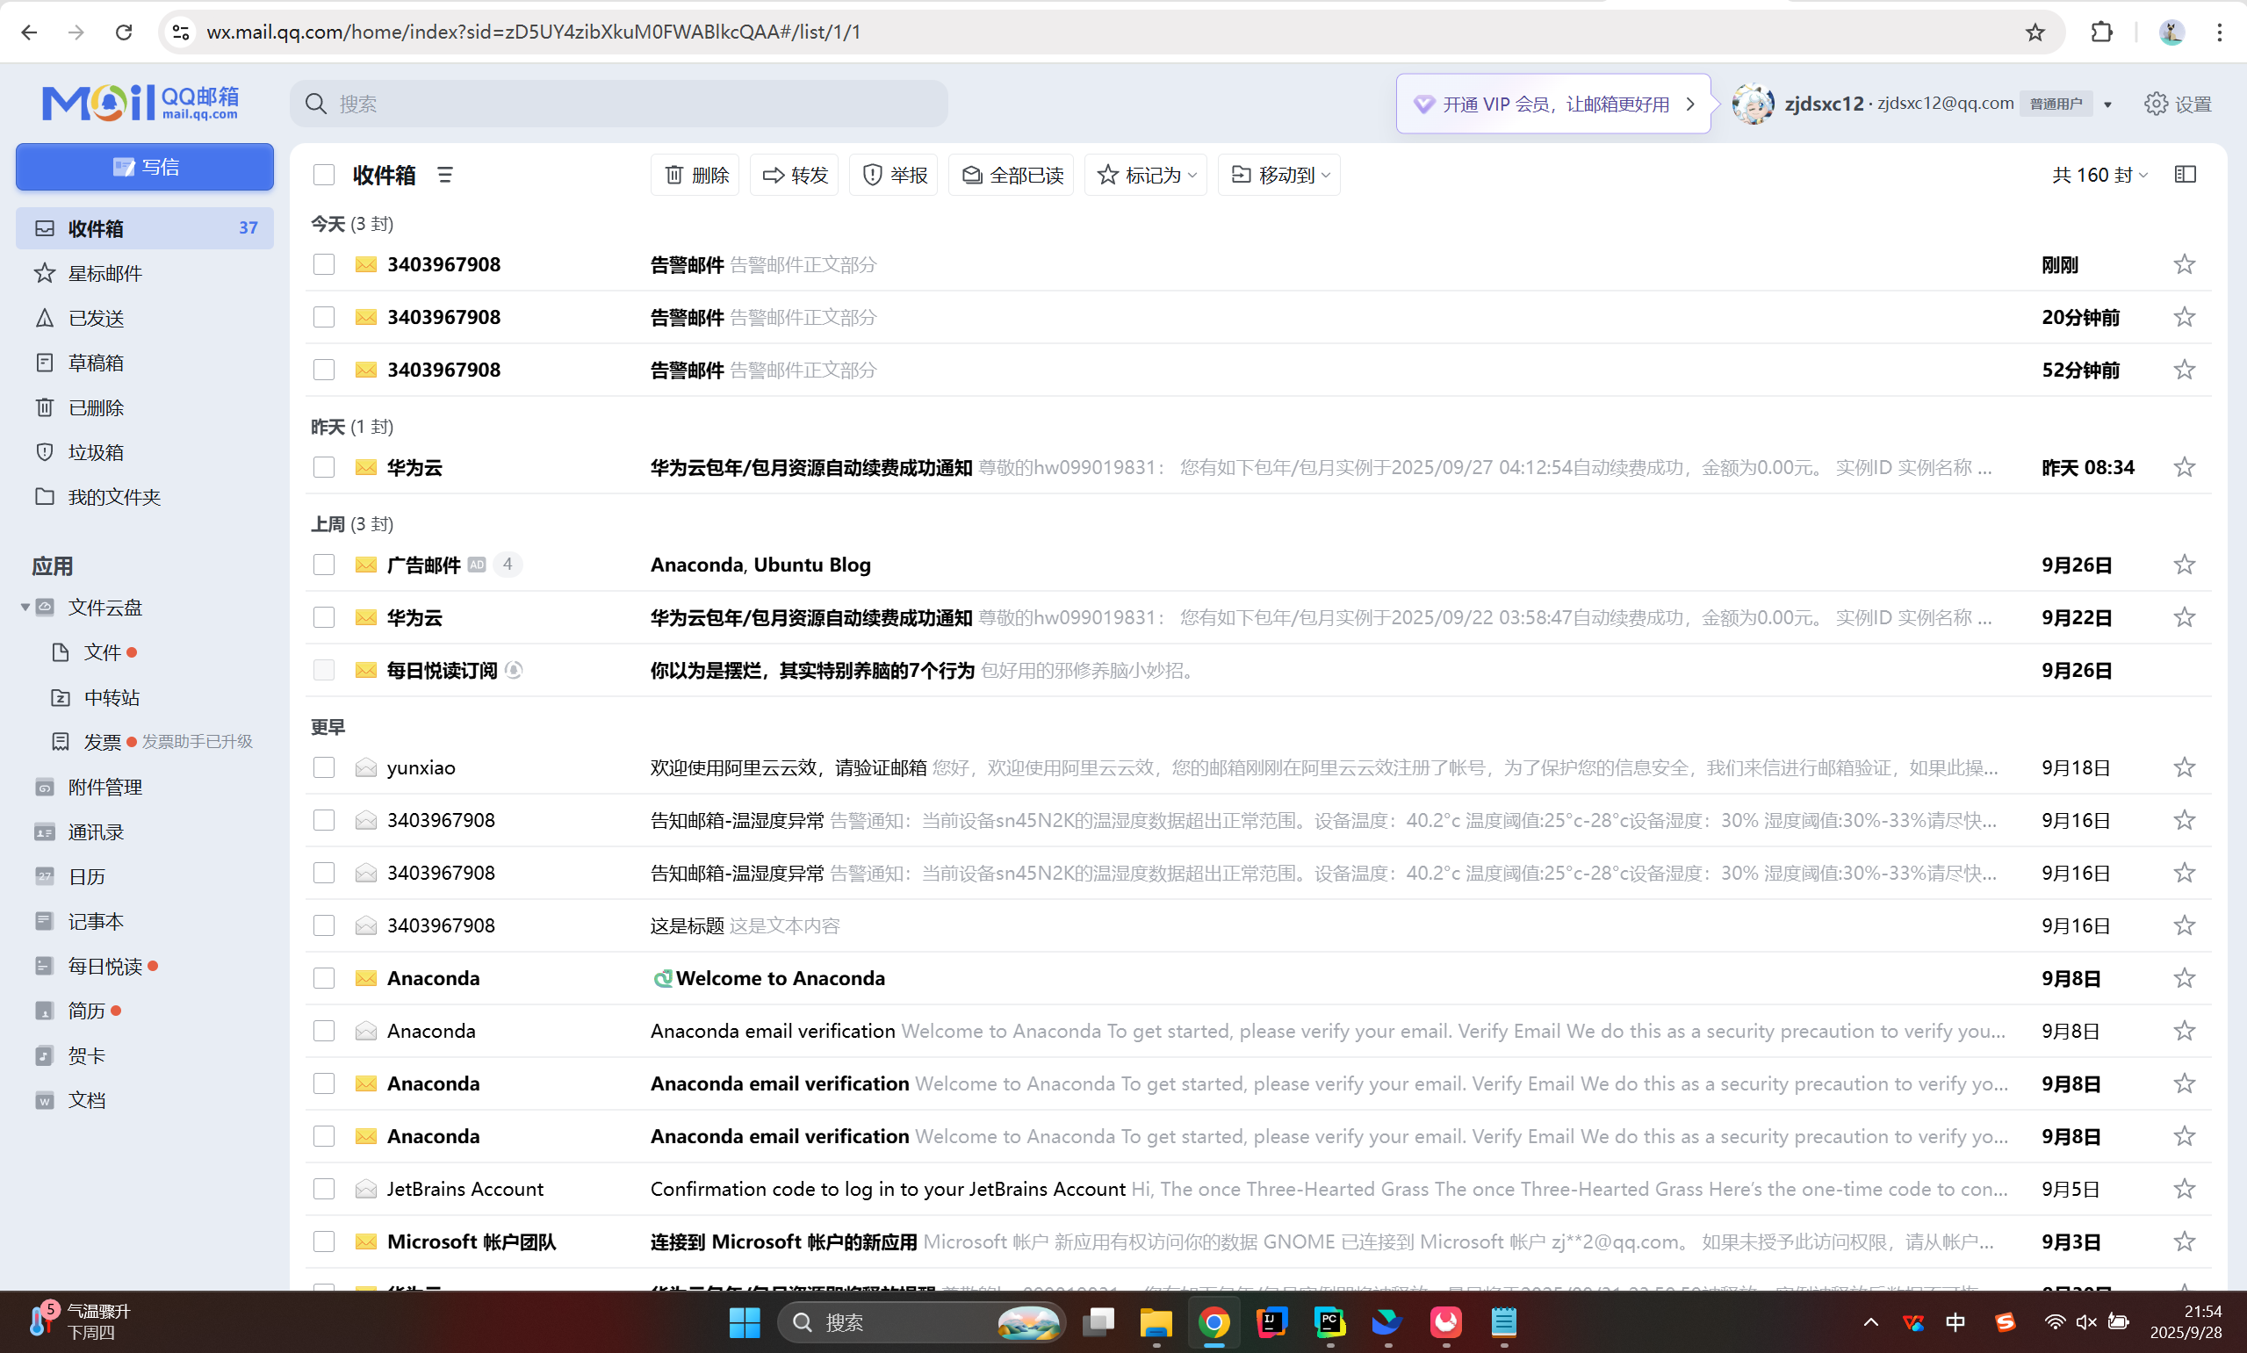Click the user avatar picture
Image resolution: width=2247 pixels, height=1353 pixels.
click(1752, 104)
